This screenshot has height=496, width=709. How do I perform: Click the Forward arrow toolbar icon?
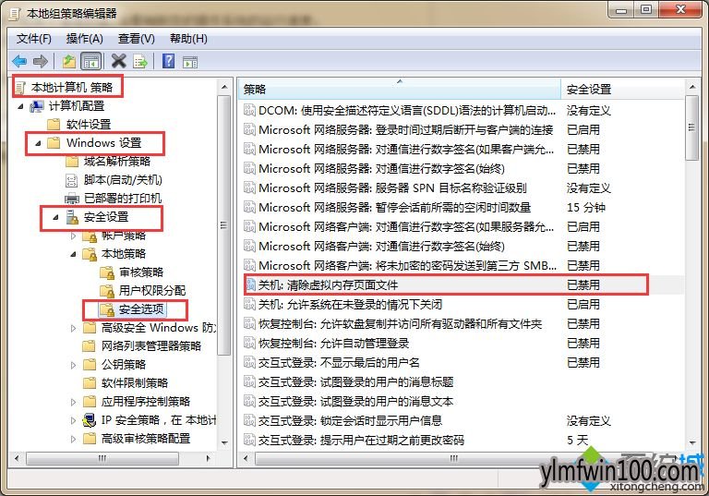[x=41, y=61]
